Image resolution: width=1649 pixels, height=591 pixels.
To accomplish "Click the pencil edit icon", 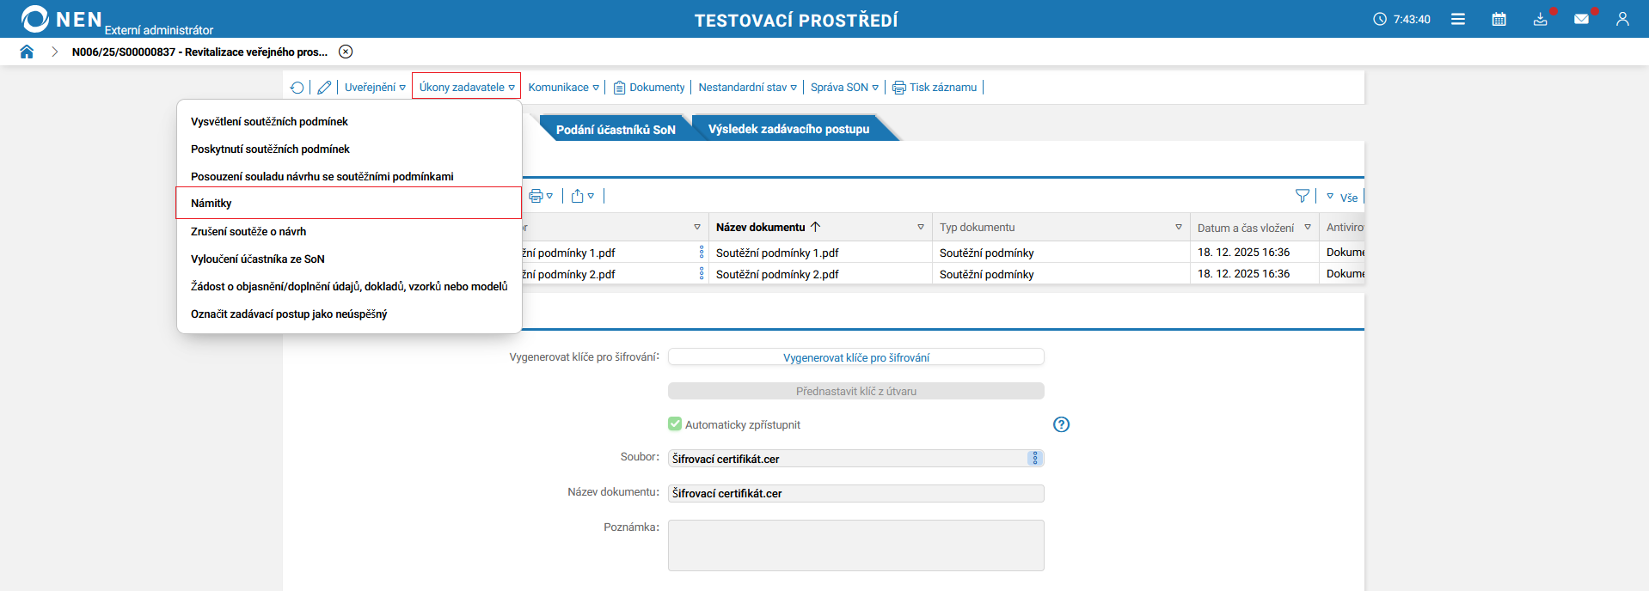I will 324,88.
